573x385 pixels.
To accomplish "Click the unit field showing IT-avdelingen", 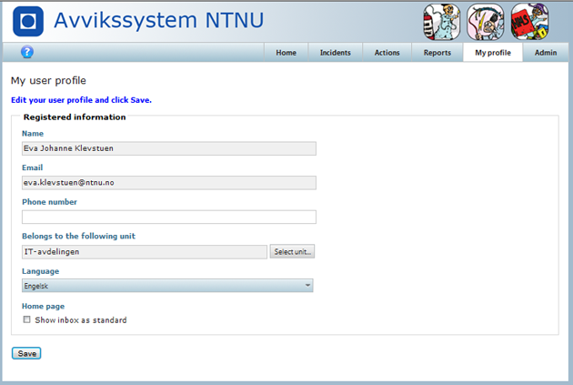I will point(145,252).
